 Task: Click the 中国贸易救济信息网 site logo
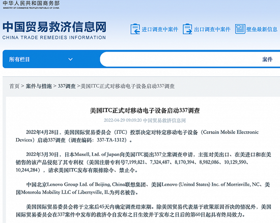click(54, 27)
